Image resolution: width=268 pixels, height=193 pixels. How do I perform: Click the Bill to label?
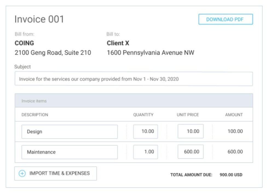(x=113, y=34)
